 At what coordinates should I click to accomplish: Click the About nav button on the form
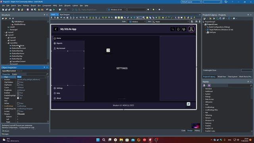click(68, 98)
